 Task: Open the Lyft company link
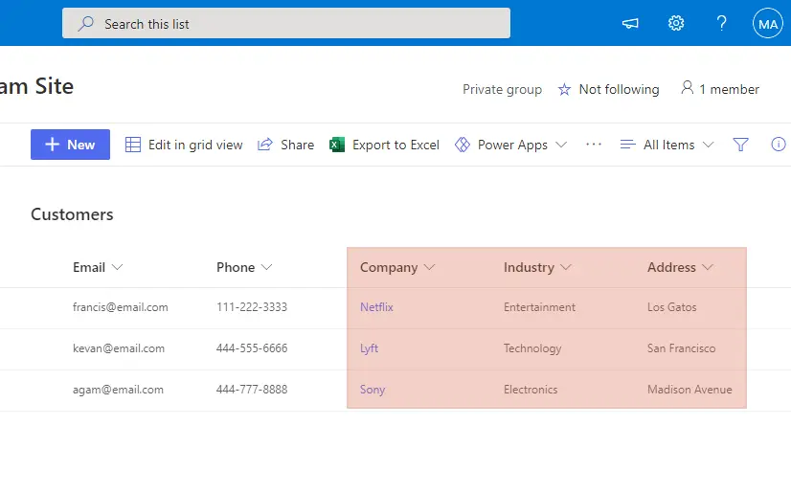click(369, 348)
